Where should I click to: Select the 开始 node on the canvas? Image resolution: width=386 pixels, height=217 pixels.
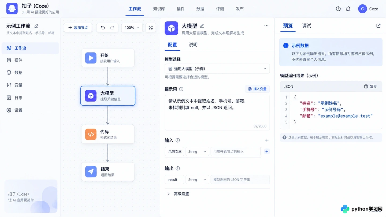pyautogui.click(x=108, y=58)
